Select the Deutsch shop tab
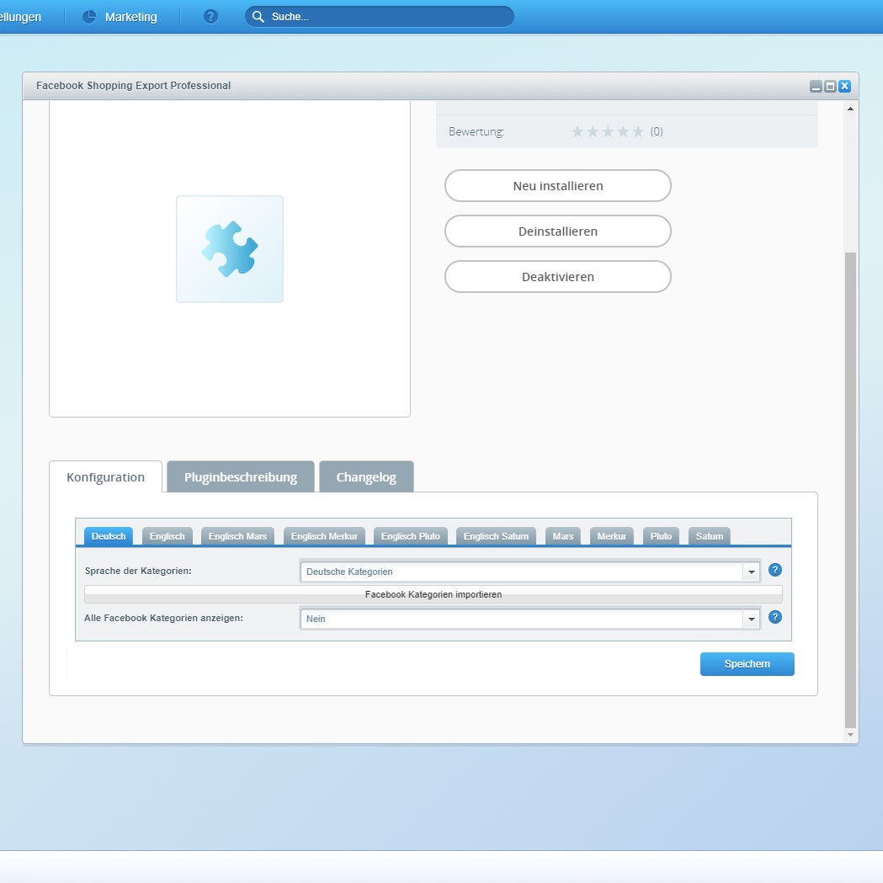883x883 pixels. pyautogui.click(x=109, y=536)
